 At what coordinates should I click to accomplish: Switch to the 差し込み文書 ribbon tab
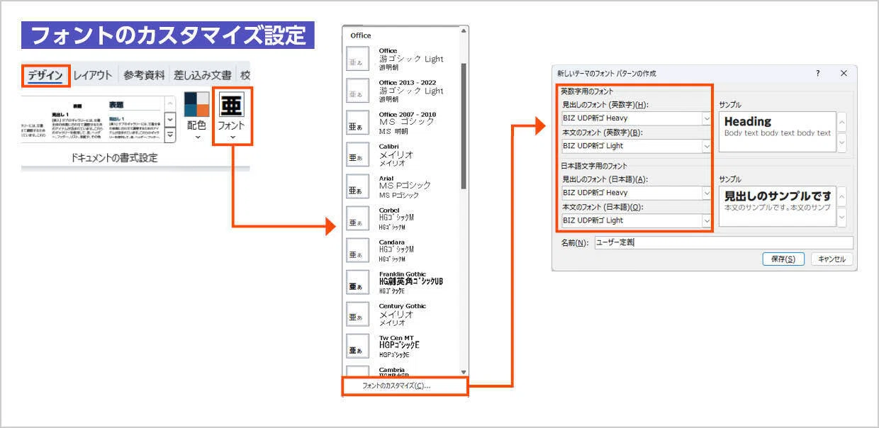coord(203,75)
